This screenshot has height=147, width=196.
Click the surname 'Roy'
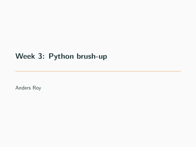tap(37, 88)
